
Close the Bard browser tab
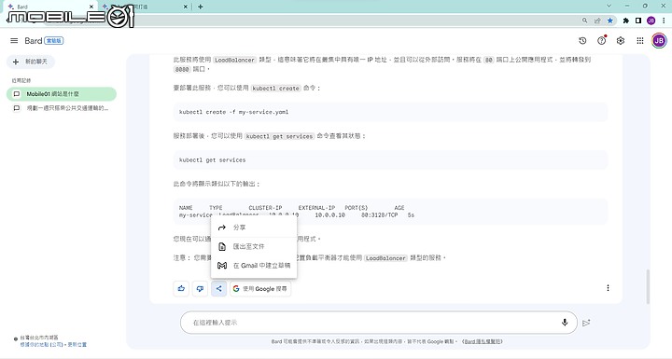point(91,7)
